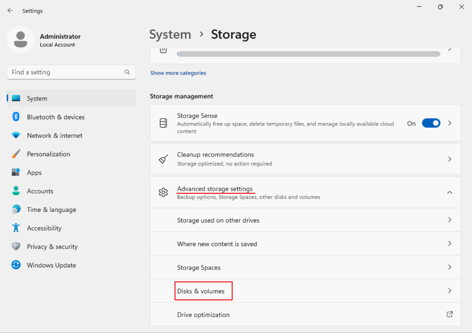Image resolution: width=472 pixels, height=333 pixels.
Task: Open Storage Spaces entry
Action: [305, 267]
